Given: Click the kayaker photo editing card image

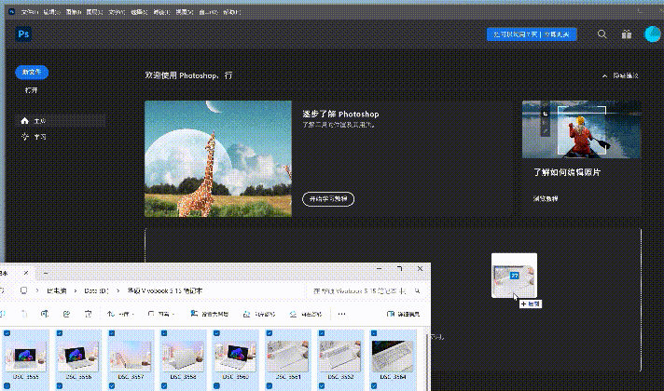Looking at the screenshot, I should point(581,129).
